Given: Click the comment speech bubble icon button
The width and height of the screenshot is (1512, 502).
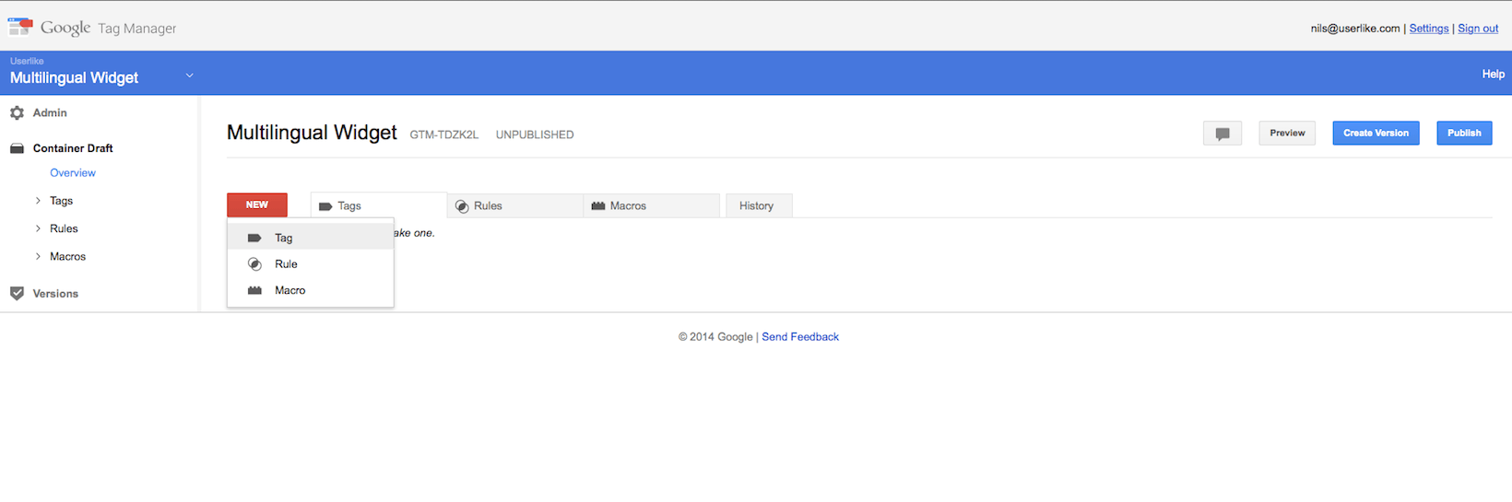Looking at the screenshot, I should pos(1223,134).
